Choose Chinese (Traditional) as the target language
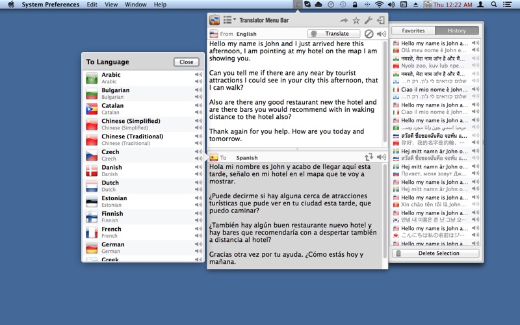The width and height of the screenshot is (520, 325). coord(143,140)
